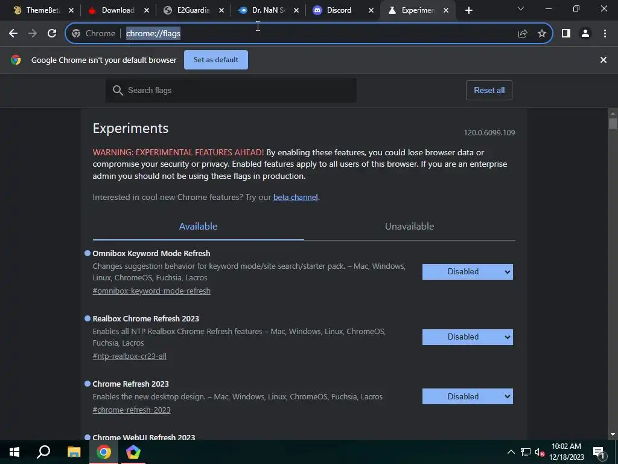Screen dimensions: 618x464
Task: Click the Chrome site info chip
Action: (94, 34)
